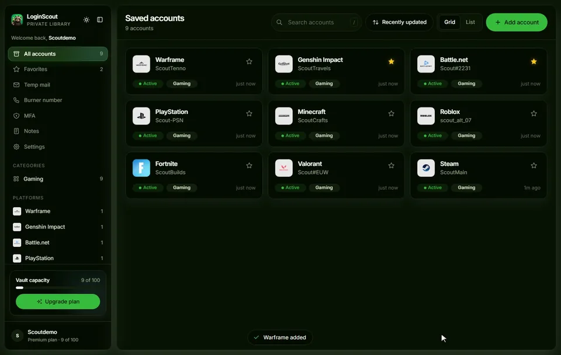Click the Fortnite card title
The width and height of the screenshot is (561, 355).
[x=167, y=163]
